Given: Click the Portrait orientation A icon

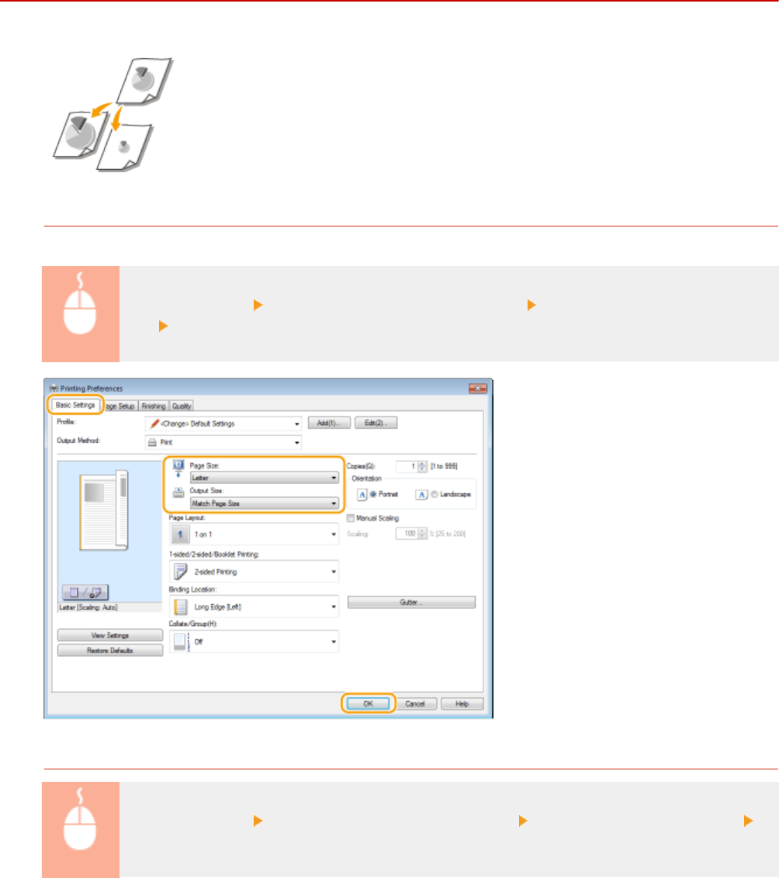Looking at the screenshot, I should click(362, 494).
